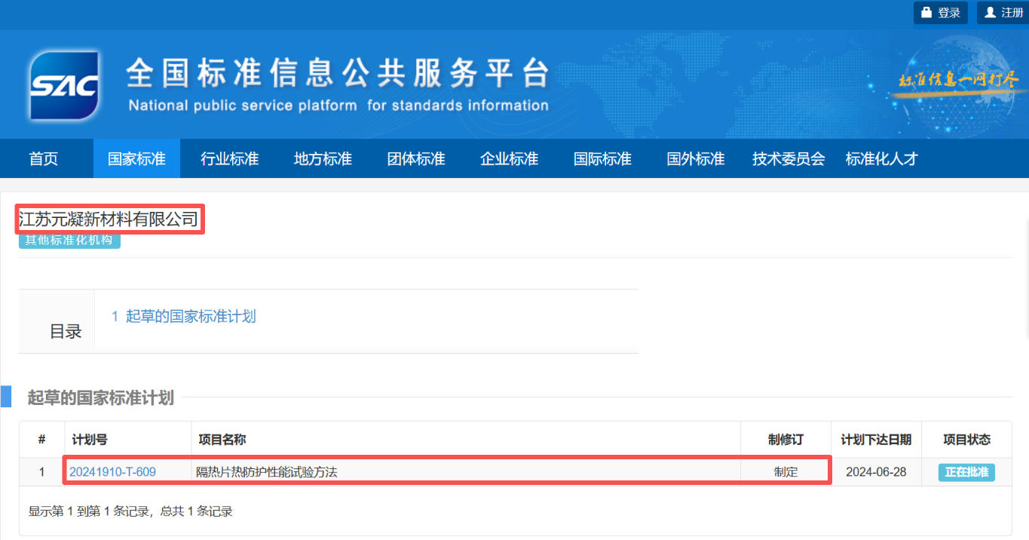Go to the 首页 home menu
This screenshot has width=1029, height=540.
click(44, 158)
